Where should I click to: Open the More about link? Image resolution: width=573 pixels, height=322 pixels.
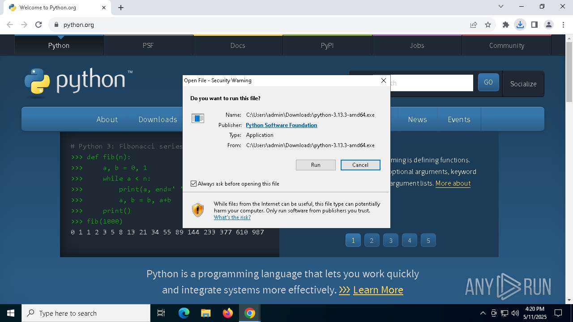(453, 183)
